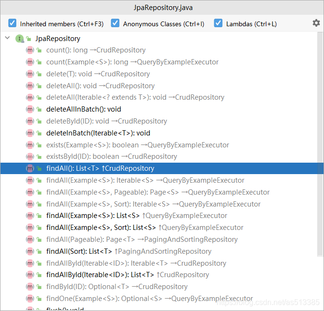
Task: Click public visibility icon of deleteAllInBatch()
Action: 39,109
